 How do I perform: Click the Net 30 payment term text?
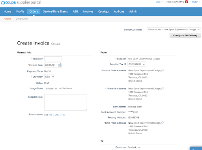(x=47, y=71)
